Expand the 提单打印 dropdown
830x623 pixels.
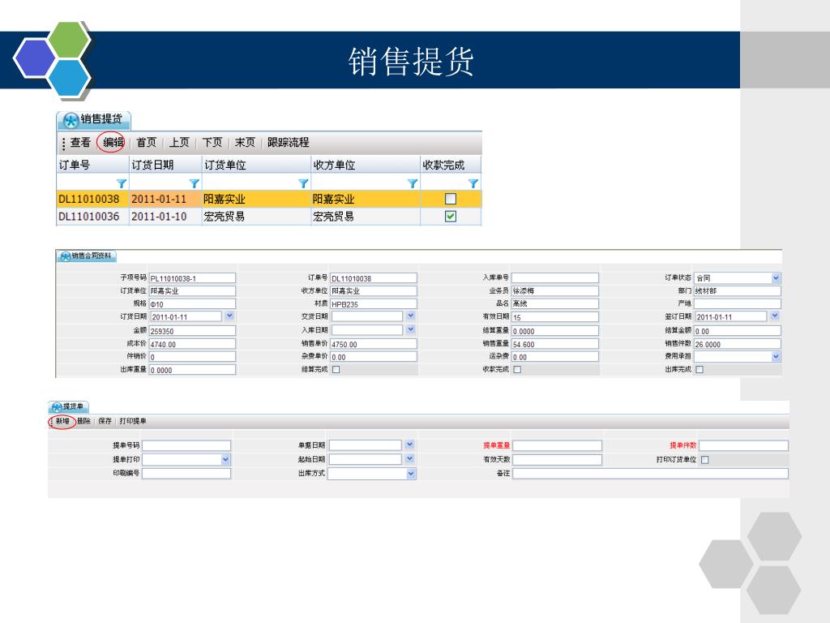click(x=225, y=459)
